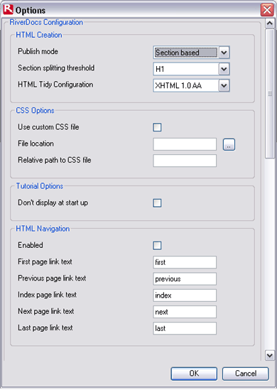This screenshot has width=277, height=390.
Task: Click the Cancel button
Action: coord(246,374)
